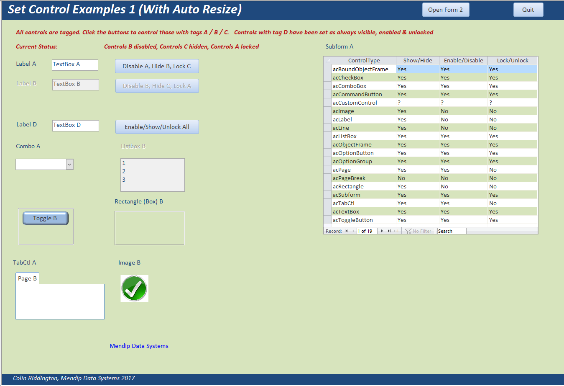Jump to last record in subform navigator

coord(389,231)
